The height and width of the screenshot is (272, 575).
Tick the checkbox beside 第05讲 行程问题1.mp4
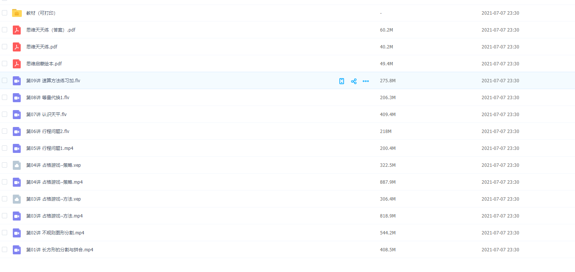(5, 148)
